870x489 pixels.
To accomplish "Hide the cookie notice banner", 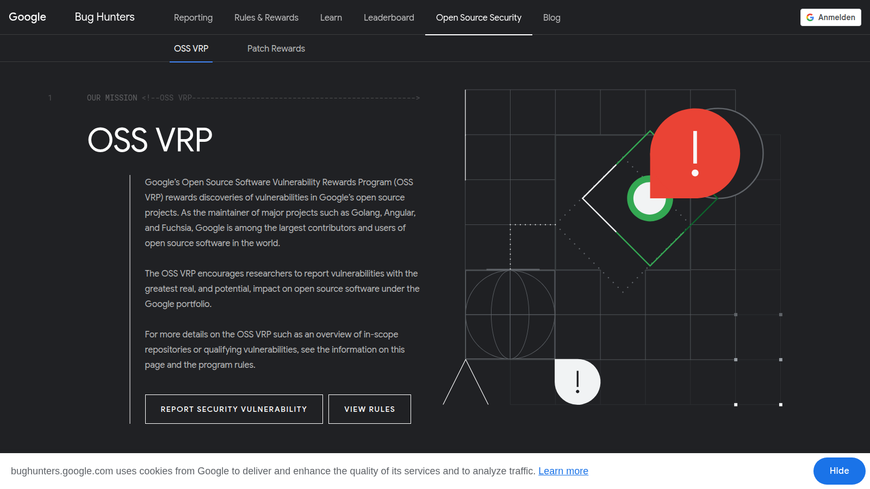I will pyautogui.click(x=839, y=471).
